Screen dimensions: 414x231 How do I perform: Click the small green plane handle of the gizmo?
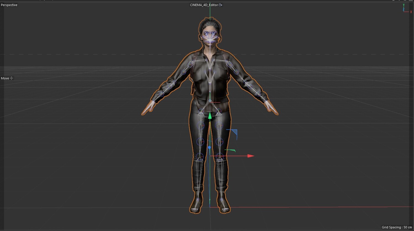pyautogui.click(x=230, y=151)
